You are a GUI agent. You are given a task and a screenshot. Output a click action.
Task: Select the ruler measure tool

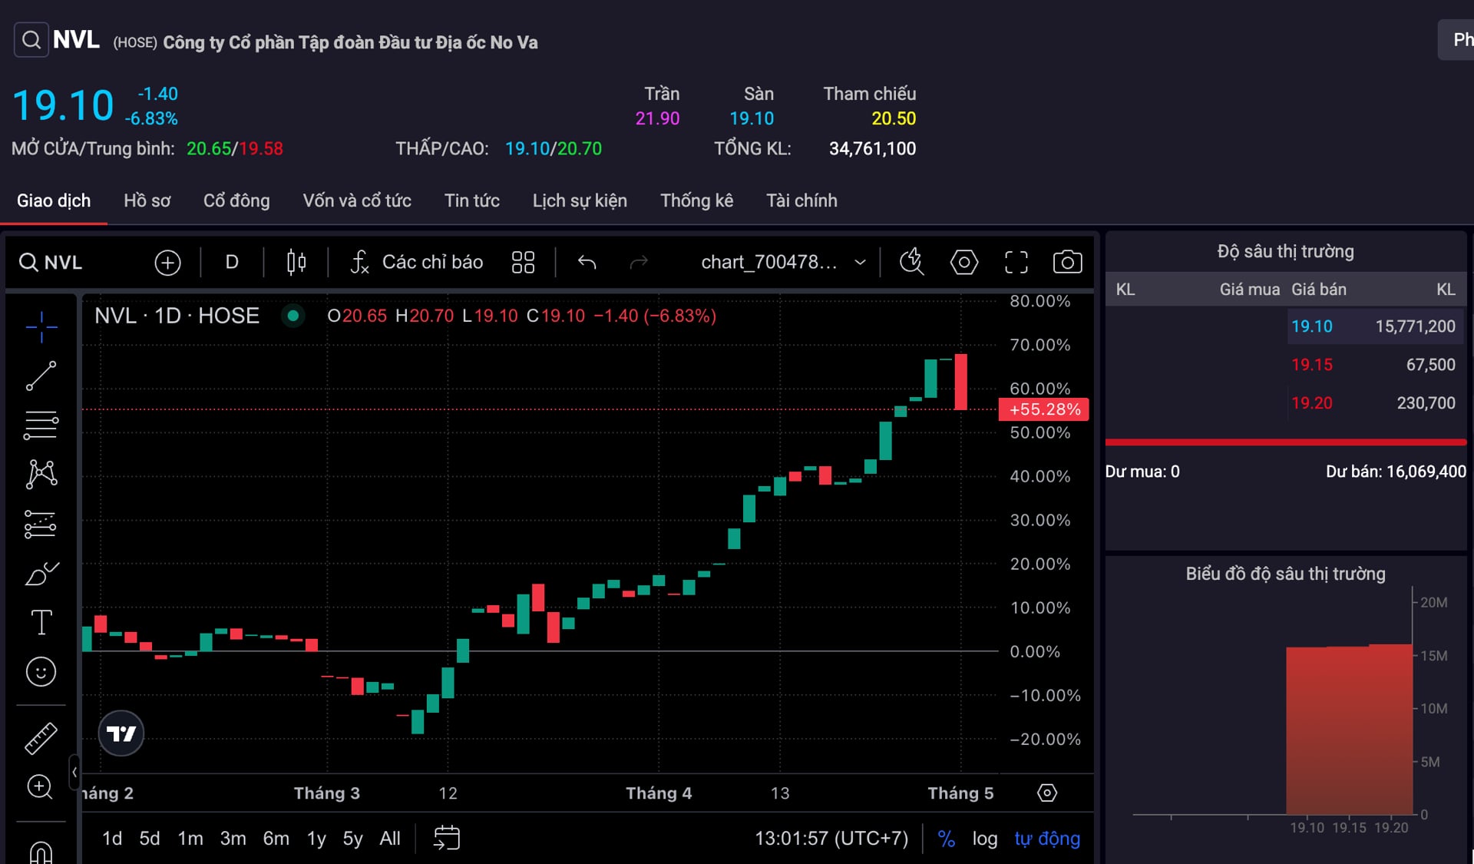41,738
